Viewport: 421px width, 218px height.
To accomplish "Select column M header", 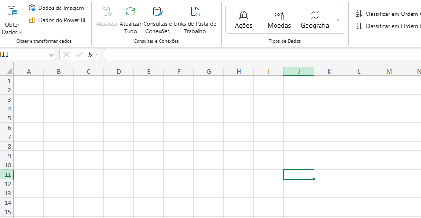I will pyautogui.click(x=389, y=72).
